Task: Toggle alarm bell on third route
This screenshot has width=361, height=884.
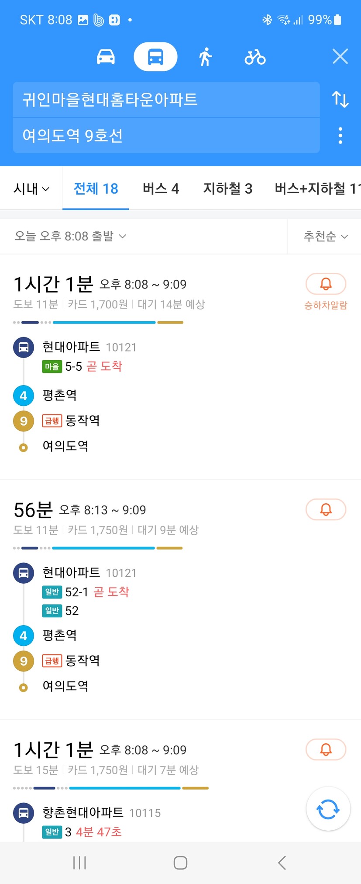Action: (326, 750)
